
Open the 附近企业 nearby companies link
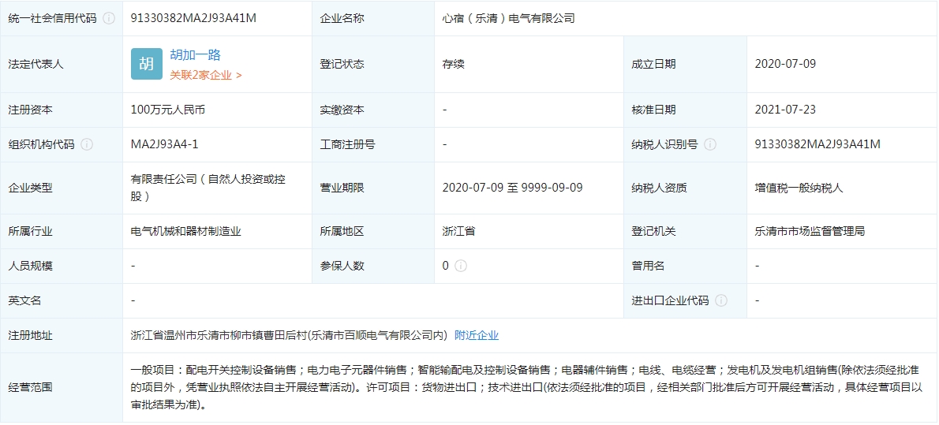(x=477, y=335)
